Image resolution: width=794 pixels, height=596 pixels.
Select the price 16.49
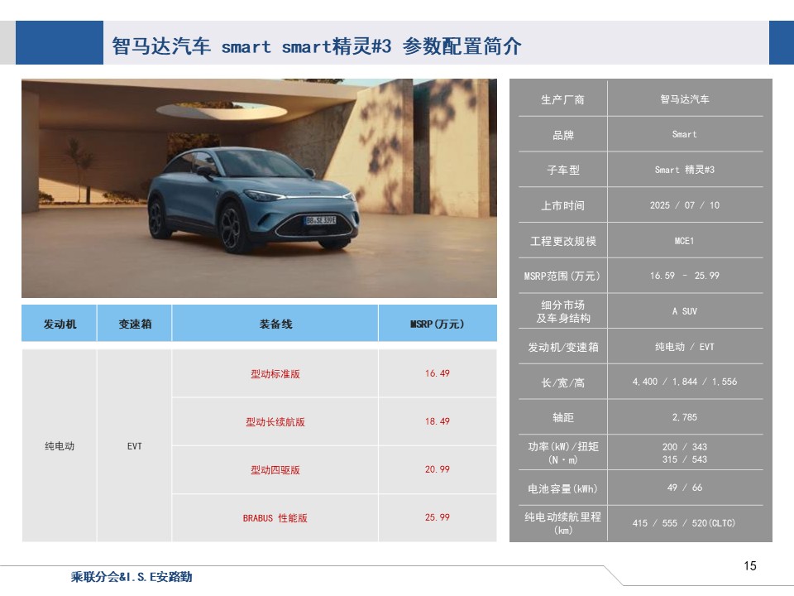pos(437,373)
